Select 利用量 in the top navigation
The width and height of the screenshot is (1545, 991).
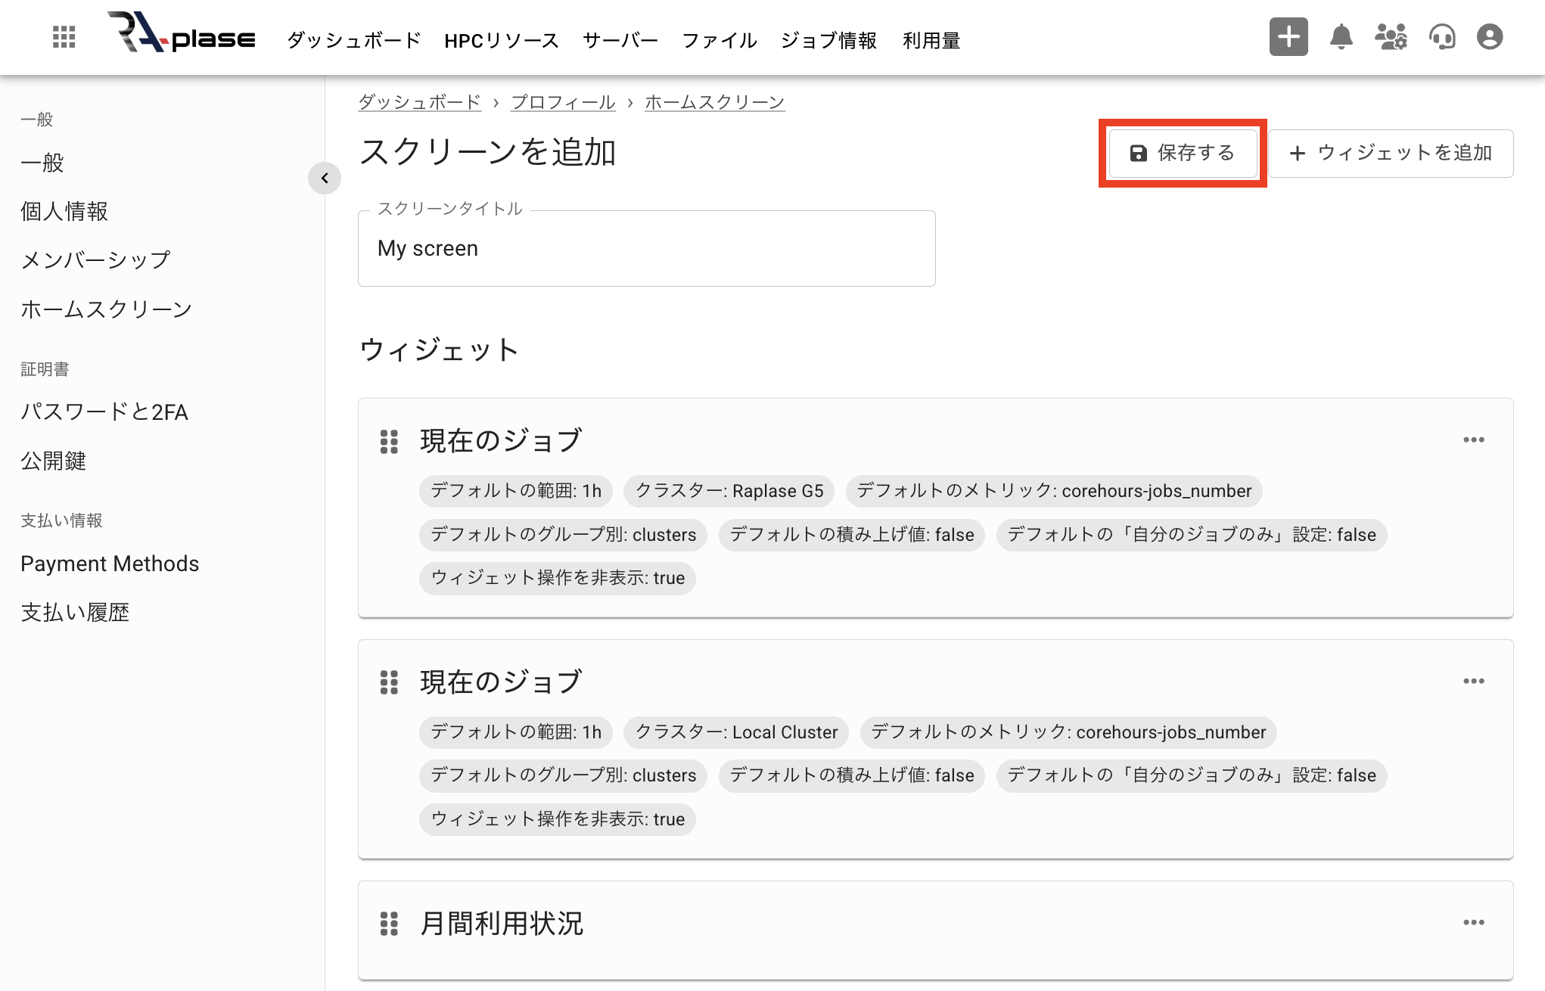coord(931,41)
